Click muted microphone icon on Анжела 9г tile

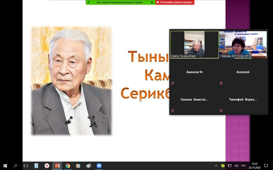click(x=173, y=83)
